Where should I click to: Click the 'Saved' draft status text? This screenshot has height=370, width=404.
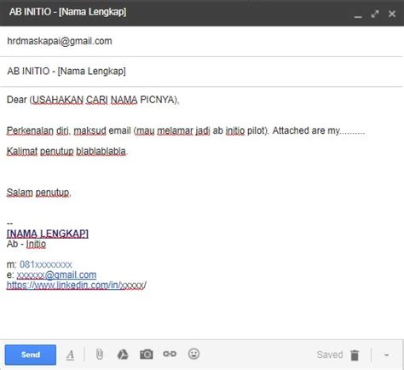[330, 355]
